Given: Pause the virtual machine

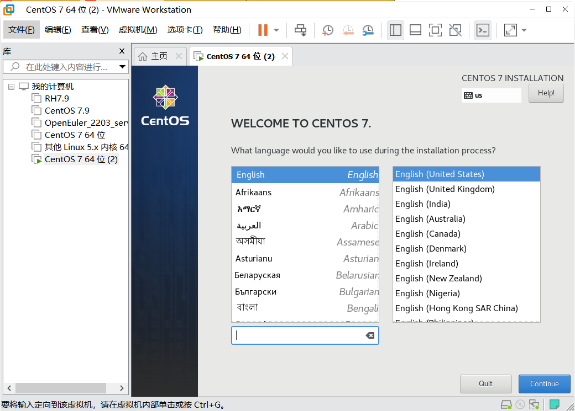Looking at the screenshot, I should (263, 30).
